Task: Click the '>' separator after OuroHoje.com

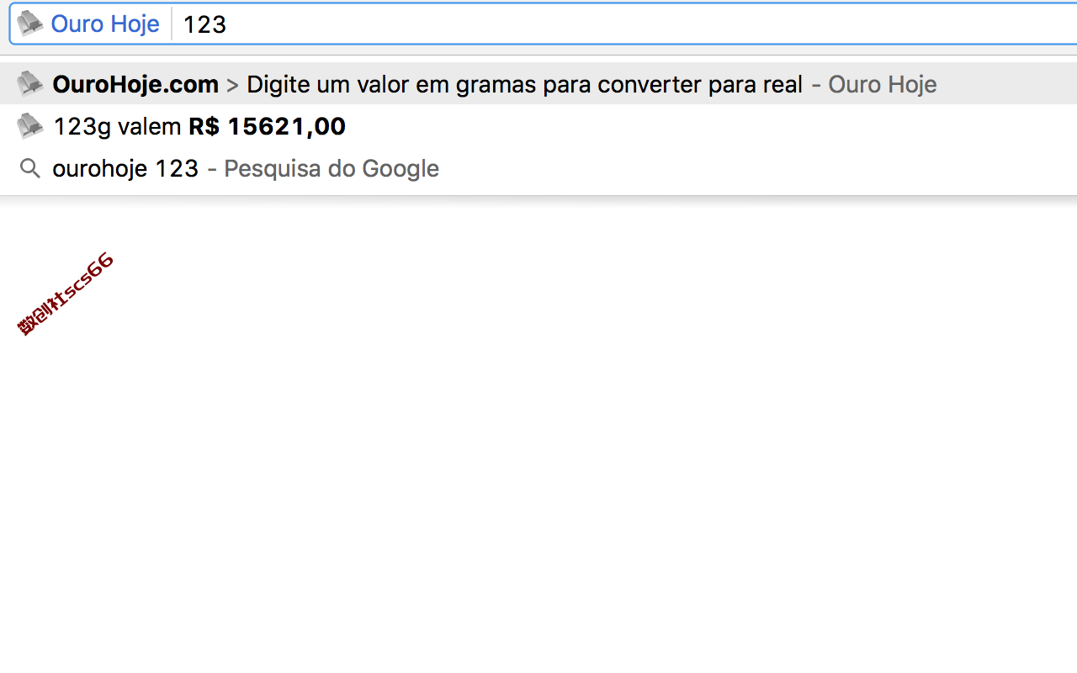Action: click(x=233, y=85)
